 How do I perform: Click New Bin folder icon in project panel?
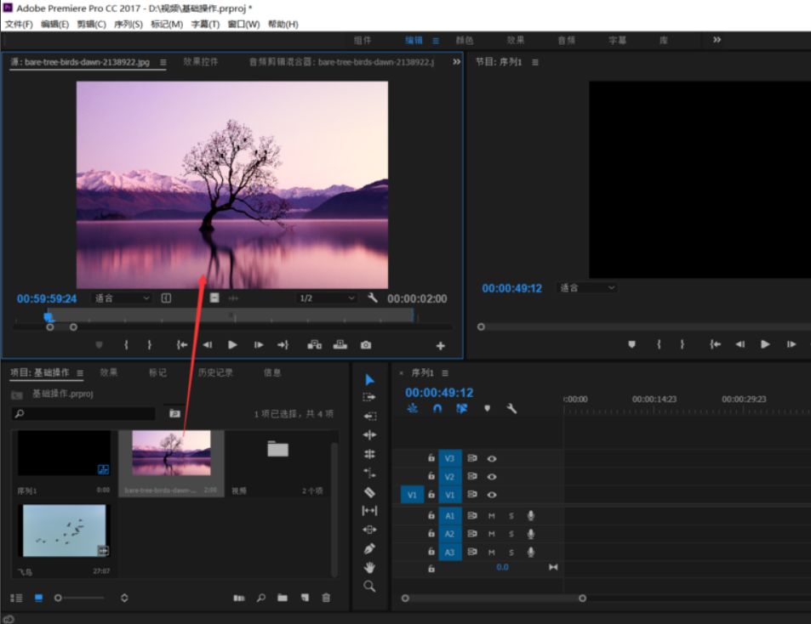[x=283, y=598]
